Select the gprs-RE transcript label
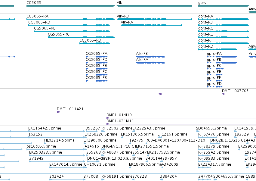The width and height of the screenshot is (256, 181). [x=205, y=34]
